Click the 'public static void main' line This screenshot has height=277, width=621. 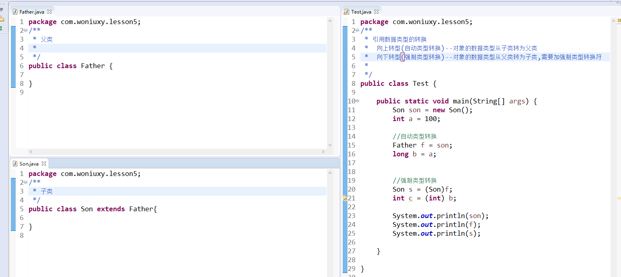457,101
